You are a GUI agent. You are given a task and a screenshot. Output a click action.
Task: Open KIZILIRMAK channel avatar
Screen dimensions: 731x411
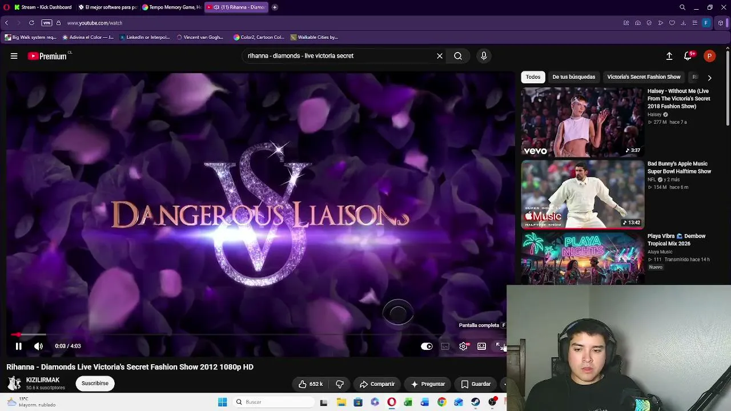(14, 383)
